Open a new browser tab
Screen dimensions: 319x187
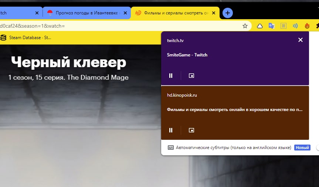point(227,13)
